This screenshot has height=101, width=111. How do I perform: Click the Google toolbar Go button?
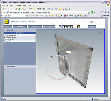(x=30, y=16)
